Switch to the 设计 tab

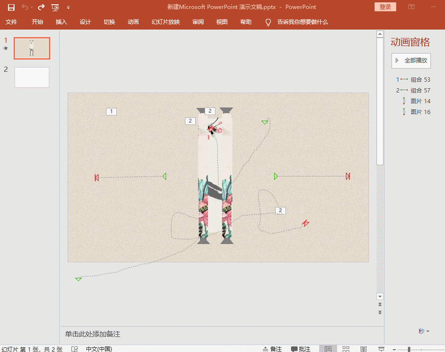(85, 22)
